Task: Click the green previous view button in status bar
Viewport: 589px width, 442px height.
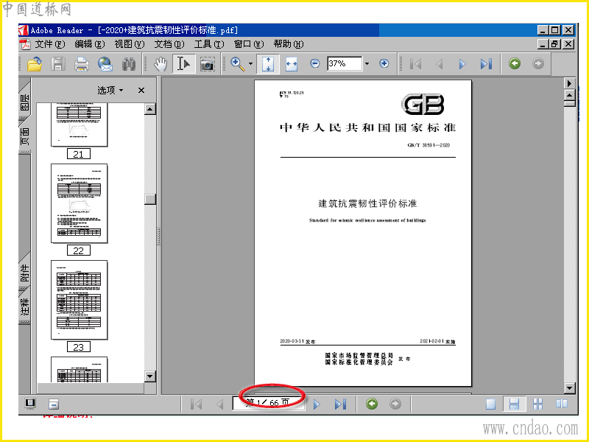Action: (x=372, y=404)
